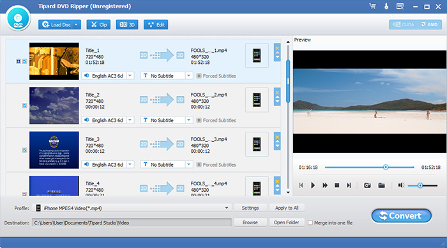Remove Title_3 with the X icon

[x=277, y=137]
